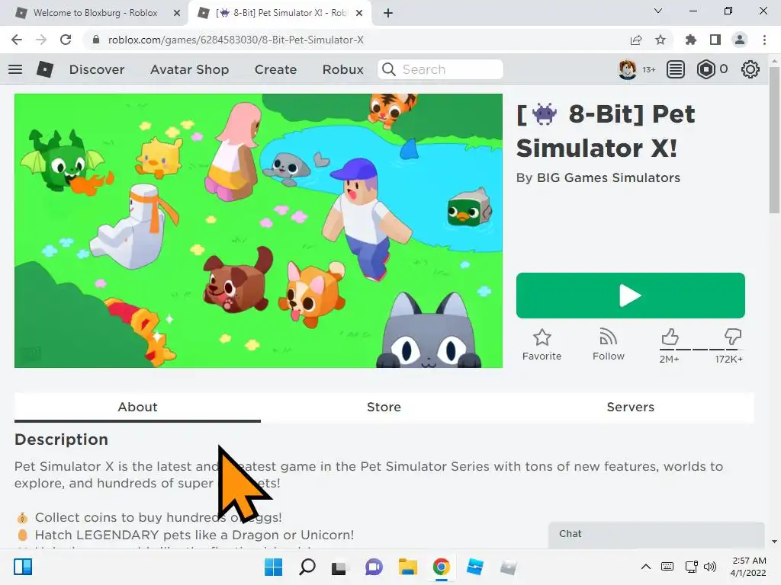Switch to the About tab
This screenshot has height=585, width=781.
pyautogui.click(x=137, y=407)
